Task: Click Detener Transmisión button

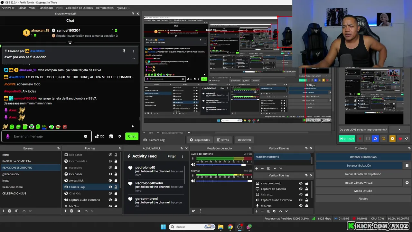Action: pos(363,157)
